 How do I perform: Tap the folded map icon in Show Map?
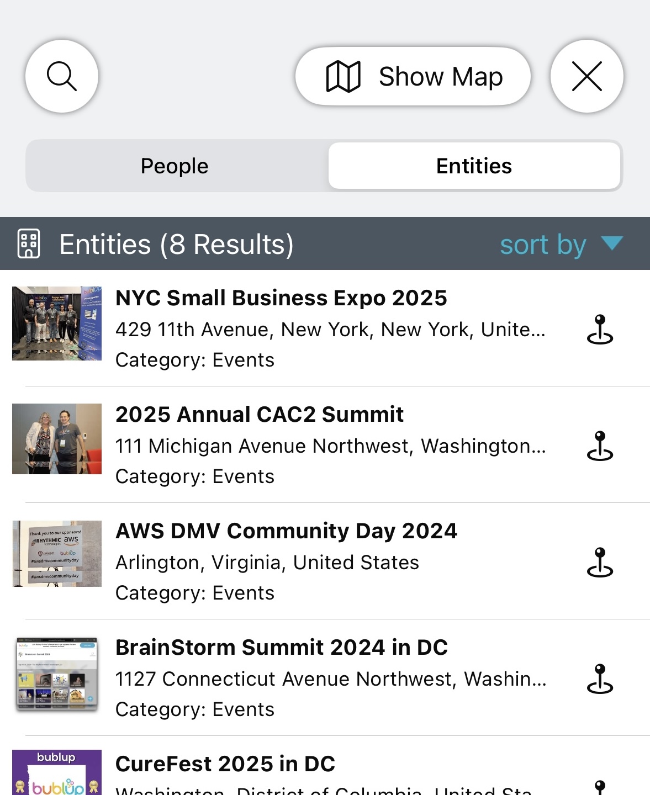(x=344, y=77)
